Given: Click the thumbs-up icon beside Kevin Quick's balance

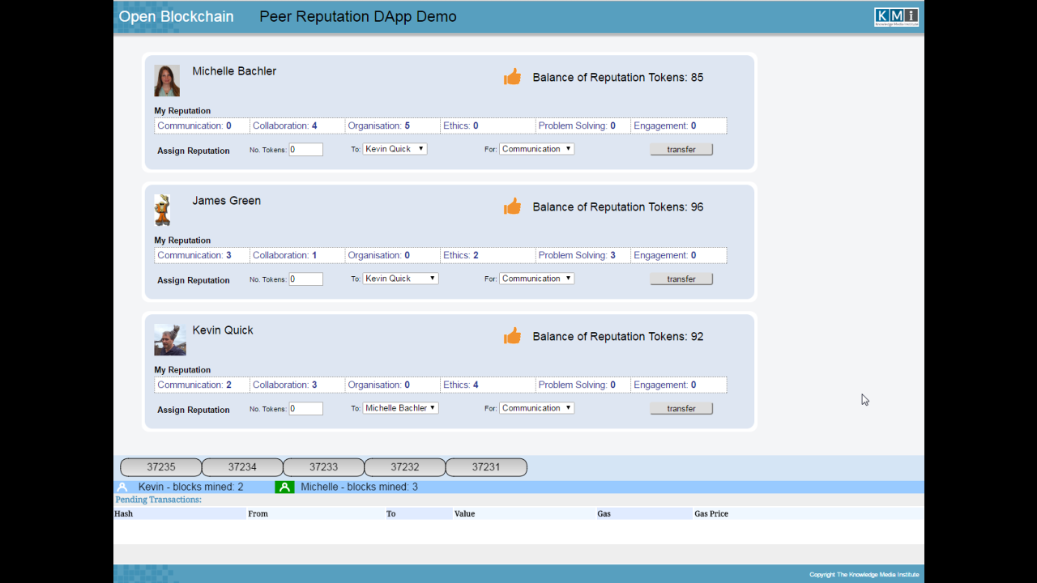Looking at the screenshot, I should pyautogui.click(x=512, y=335).
